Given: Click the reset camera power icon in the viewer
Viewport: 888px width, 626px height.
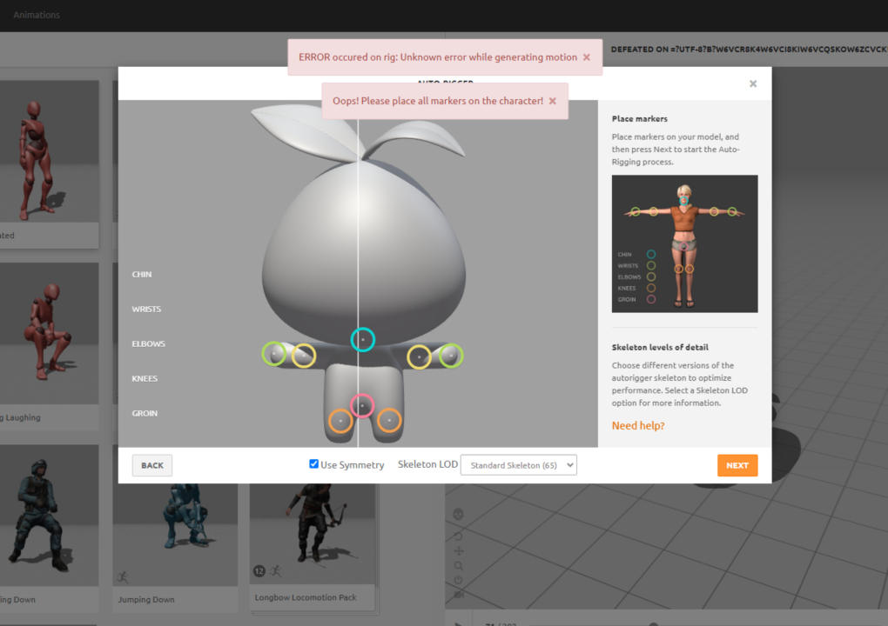Looking at the screenshot, I should [x=458, y=580].
